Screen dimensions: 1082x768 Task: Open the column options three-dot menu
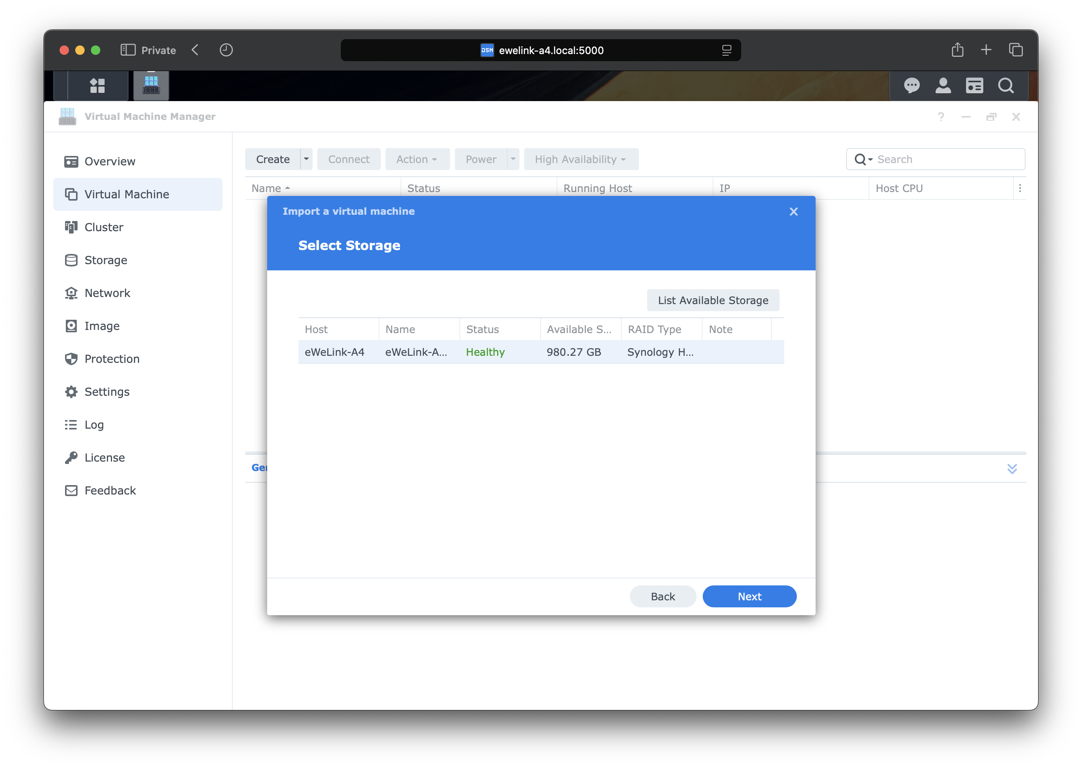click(x=1020, y=188)
